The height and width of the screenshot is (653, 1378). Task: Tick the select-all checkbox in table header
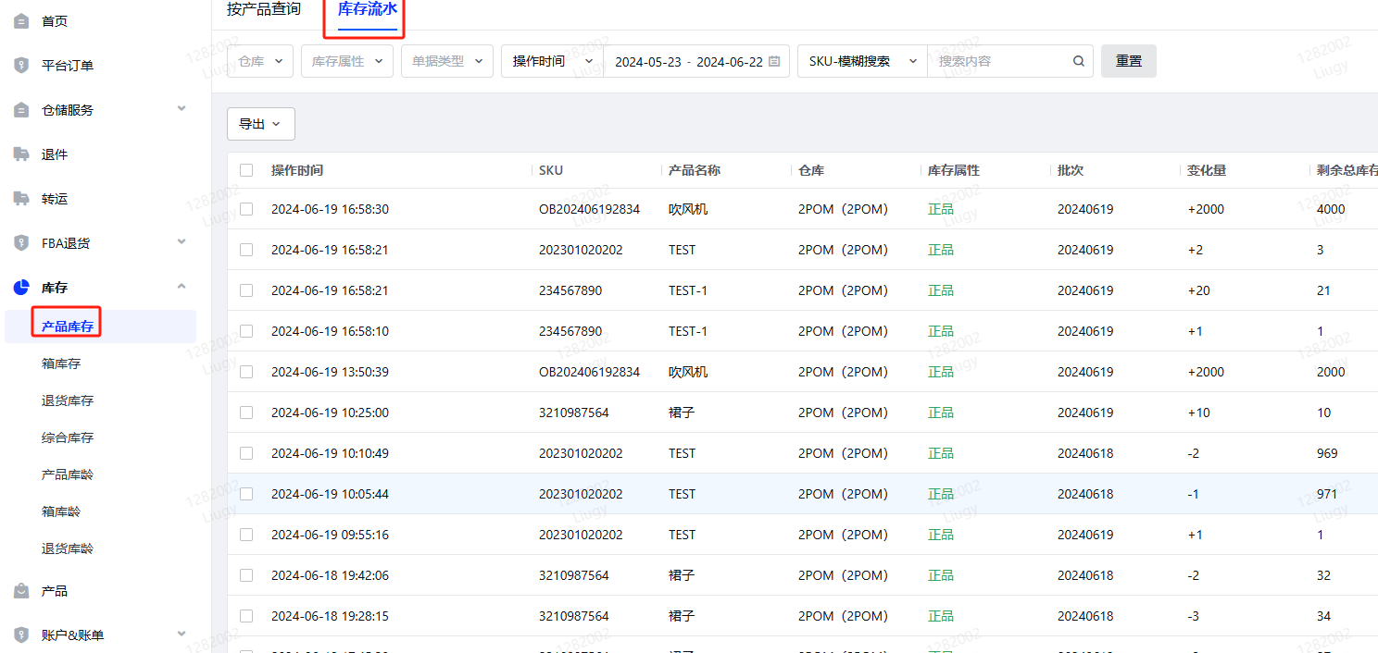(246, 170)
